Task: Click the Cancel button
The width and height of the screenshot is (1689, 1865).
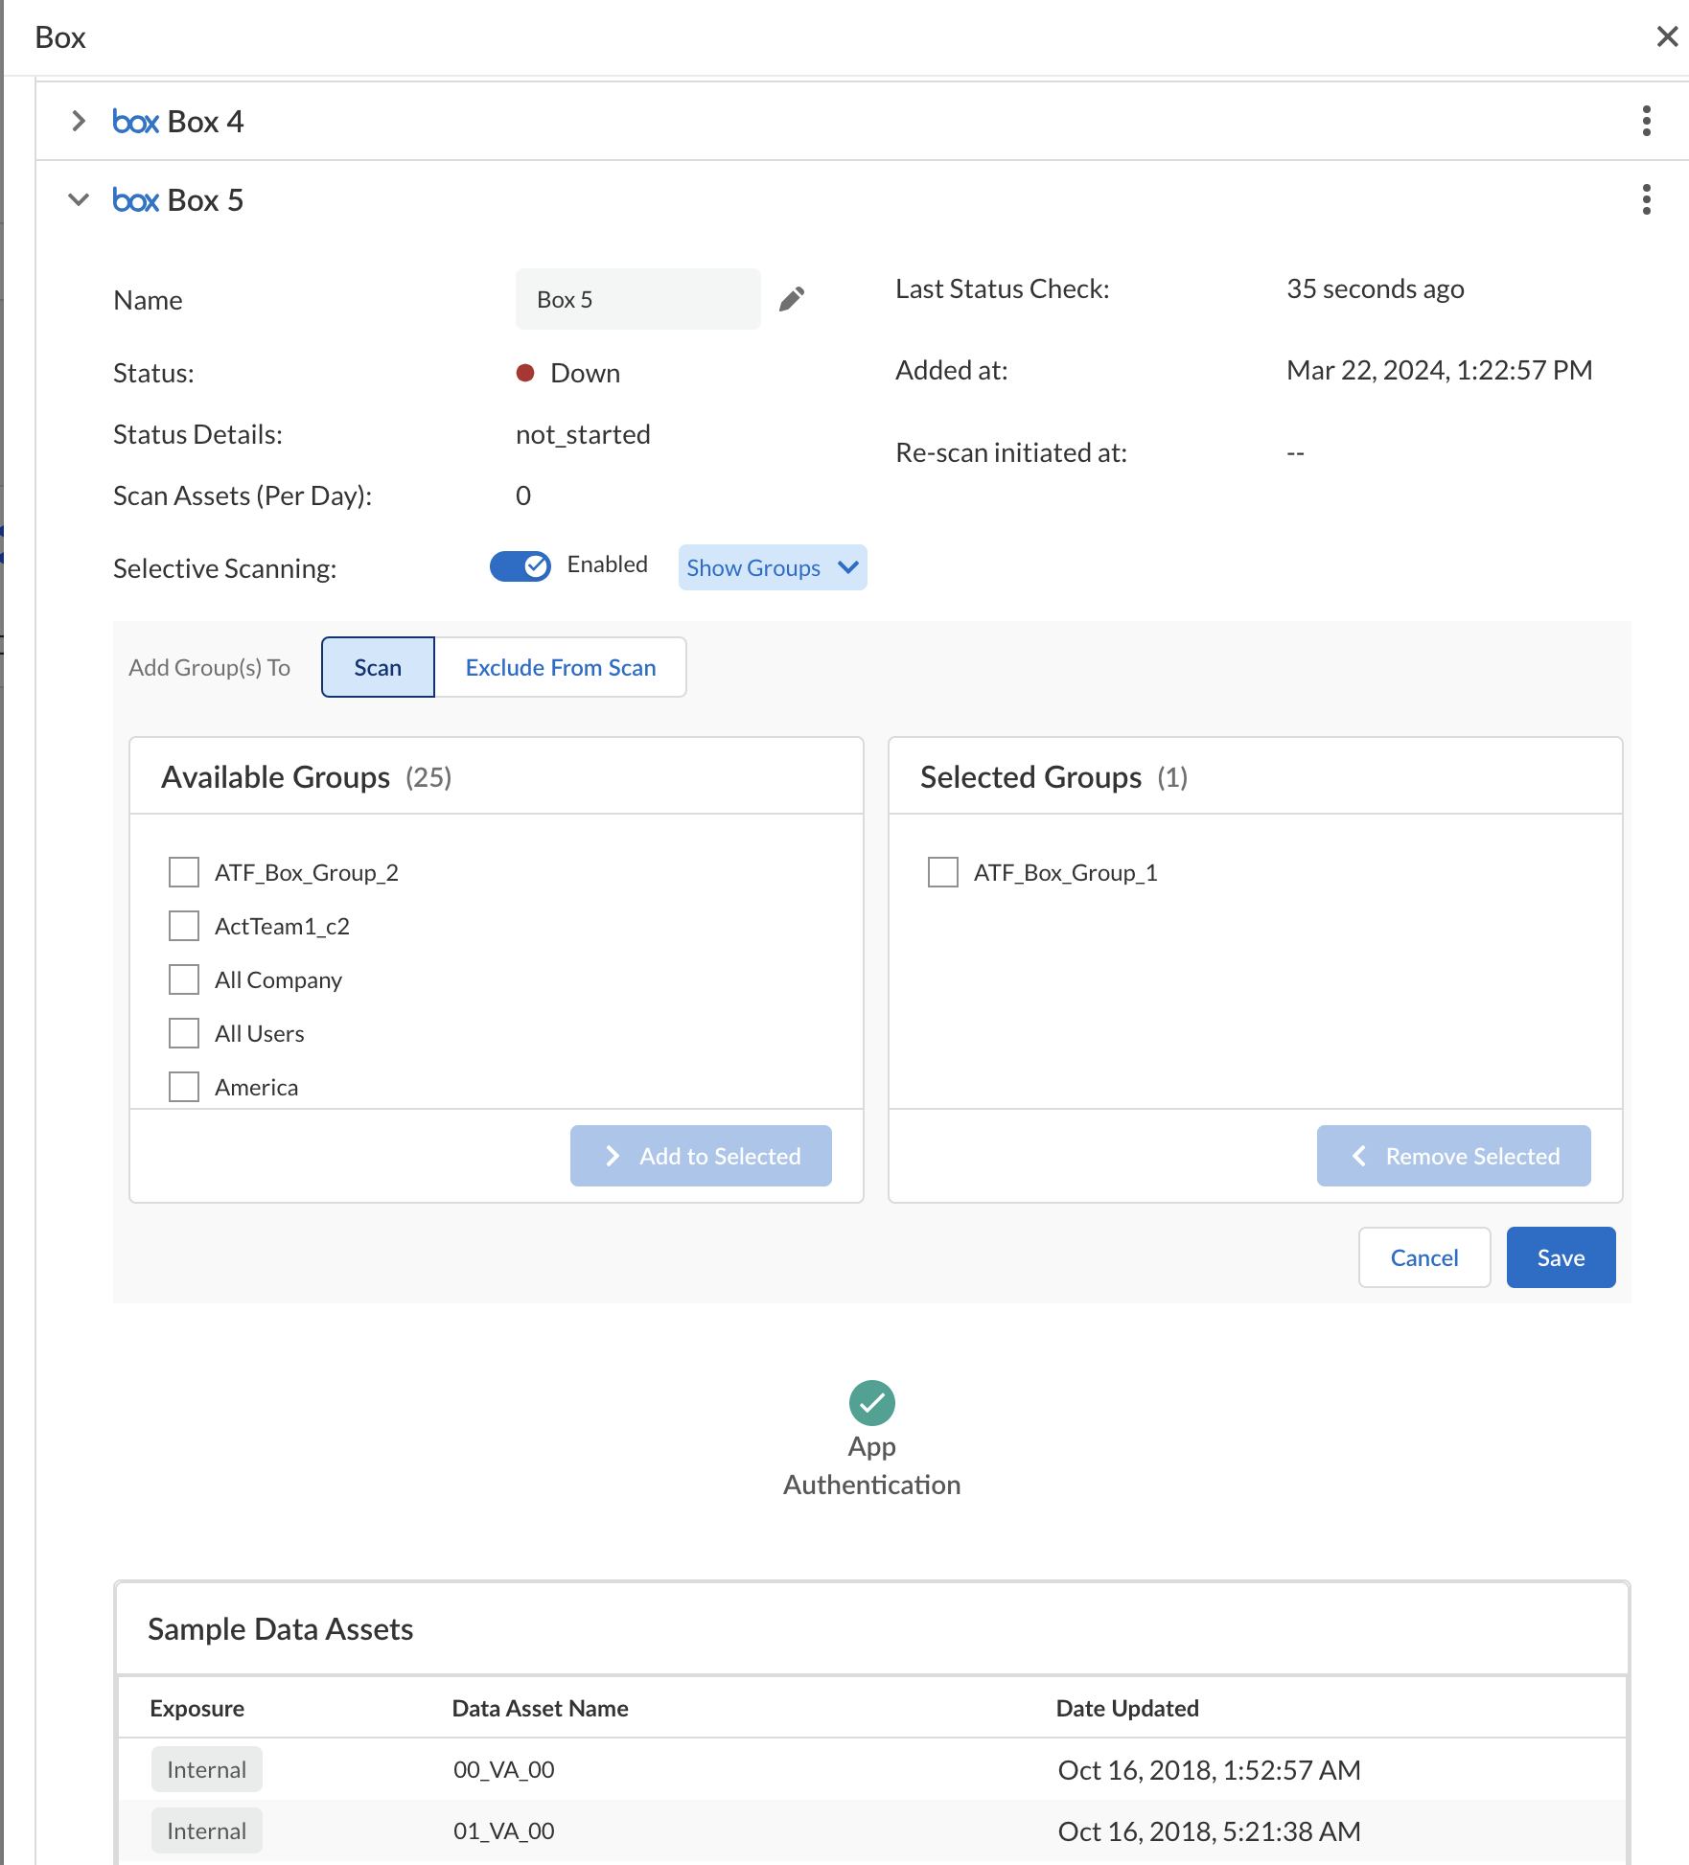Action: coord(1423,1257)
